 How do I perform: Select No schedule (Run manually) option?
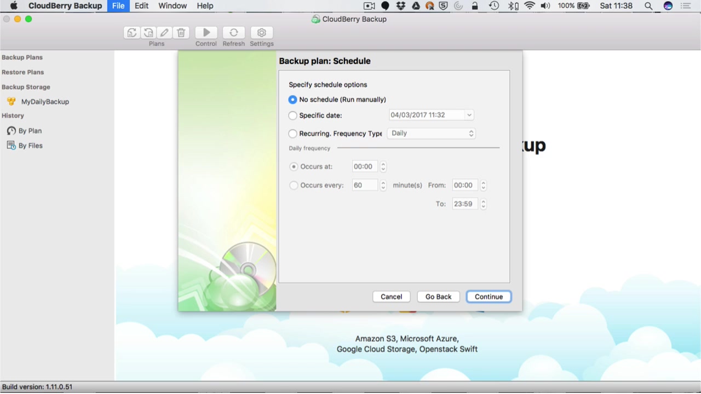pos(292,100)
